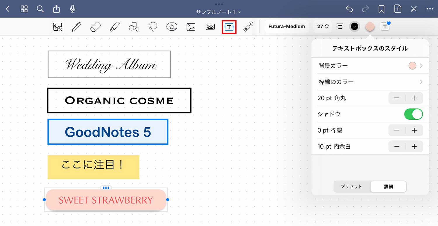This screenshot has width=438, height=226.
Task: Open text alignment options
Action: (340, 27)
